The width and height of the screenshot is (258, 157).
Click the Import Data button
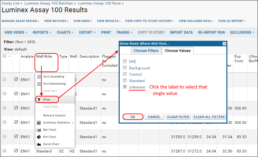click(x=181, y=32)
